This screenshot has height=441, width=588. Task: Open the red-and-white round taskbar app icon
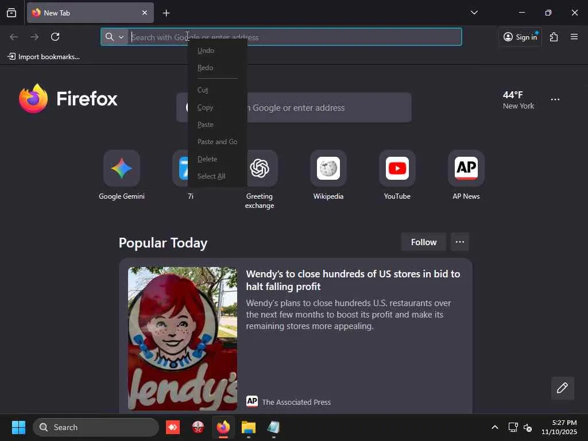click(198, 427)
